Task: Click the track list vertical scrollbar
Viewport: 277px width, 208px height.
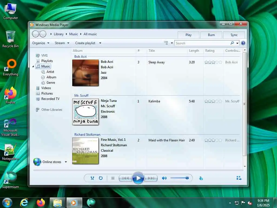Action: pos(245,104)
